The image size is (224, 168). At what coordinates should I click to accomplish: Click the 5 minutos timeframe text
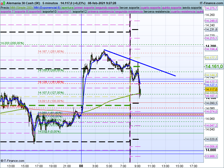(50, 3)
